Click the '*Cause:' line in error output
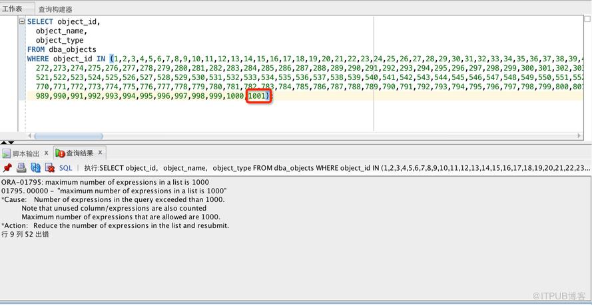 pos(114,199)
